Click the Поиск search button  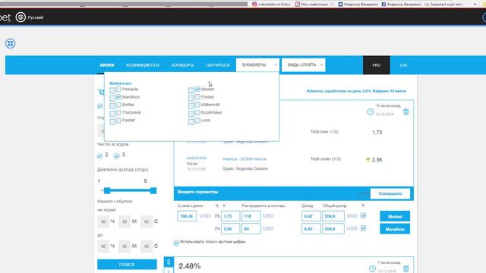[127, 265]
